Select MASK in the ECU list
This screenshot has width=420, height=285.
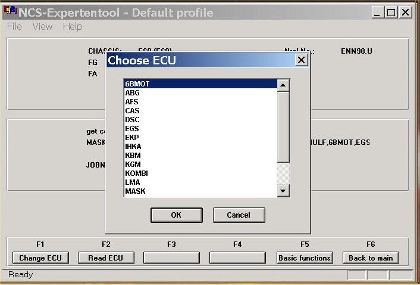click(x=200, y=191)
